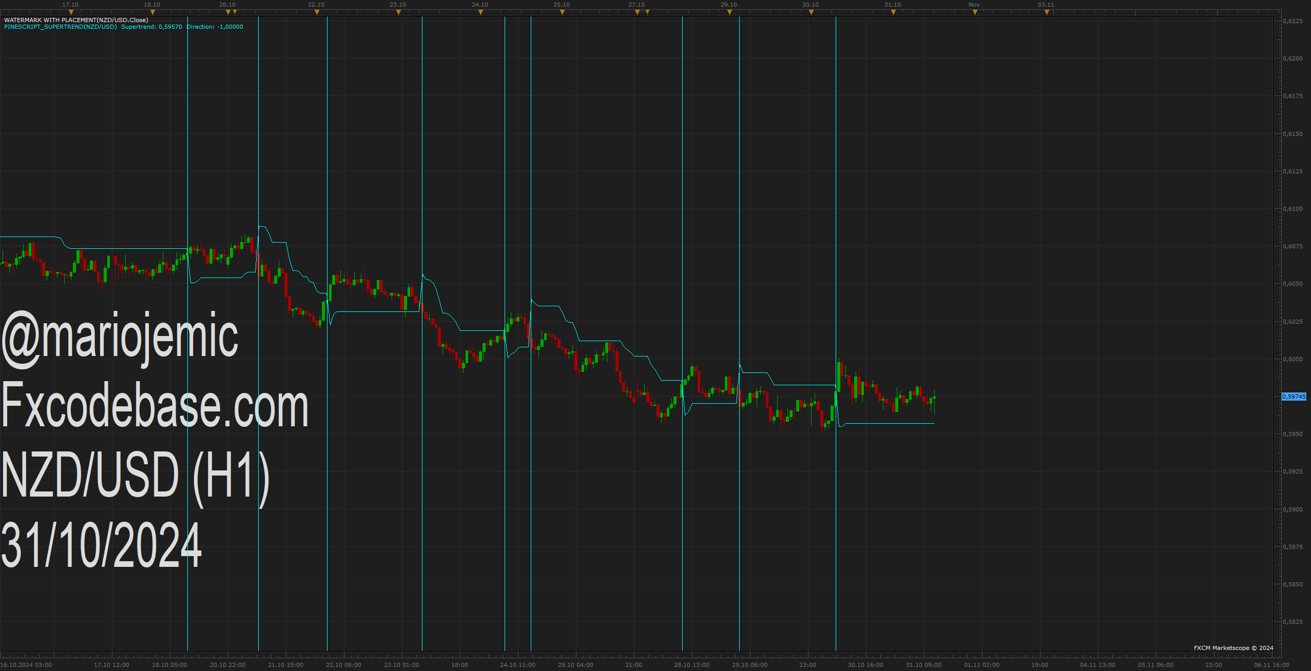
Task: Click the orange day marker under Nov
Action: (x=975, y=12)
